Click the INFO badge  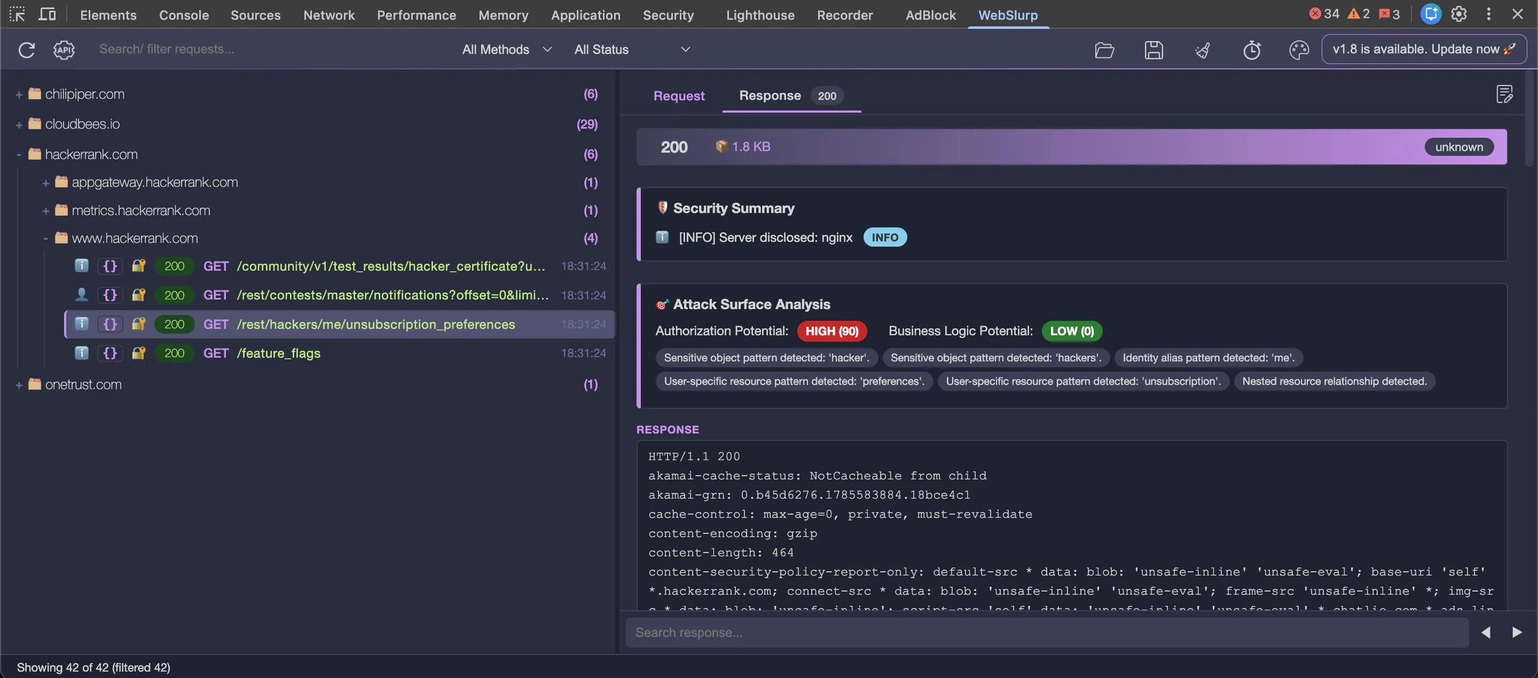pyautogui.click(x=885, y=238)
